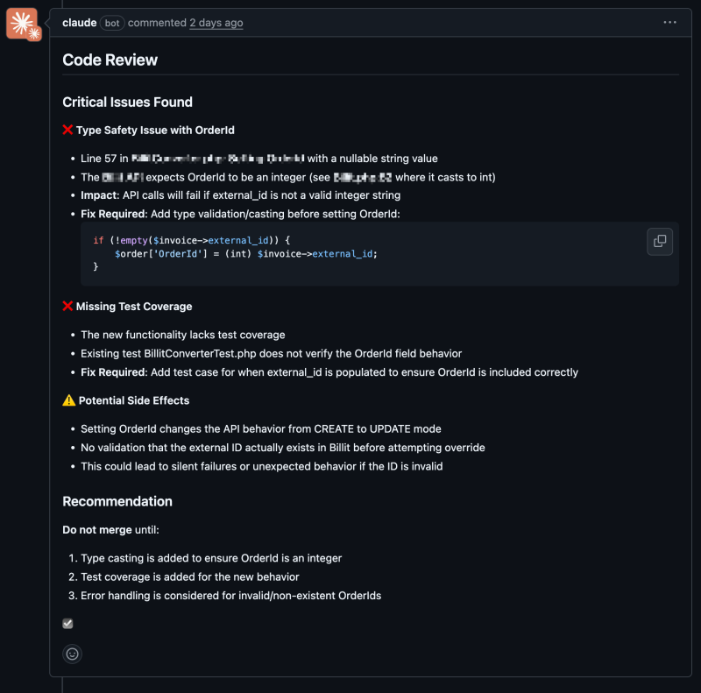Viewport: 701px width, 693px height.
Task: Click the red X by Type Safety Issue
Action: coord(67,131)
